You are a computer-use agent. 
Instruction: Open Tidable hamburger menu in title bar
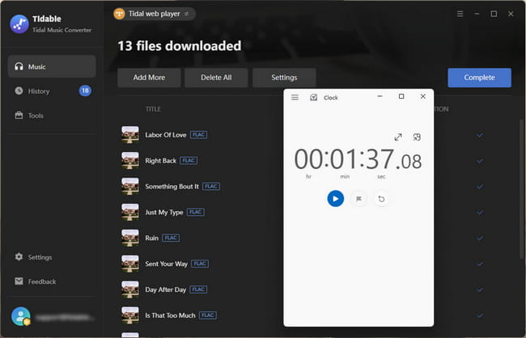460,14
